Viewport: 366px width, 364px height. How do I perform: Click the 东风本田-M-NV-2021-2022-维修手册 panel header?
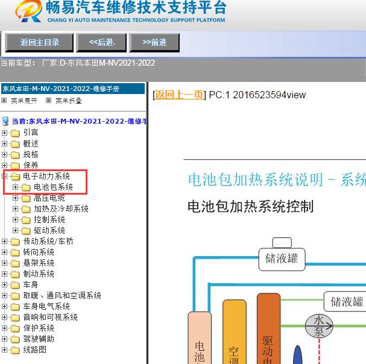pyautogui.click(x=73, y=89)
